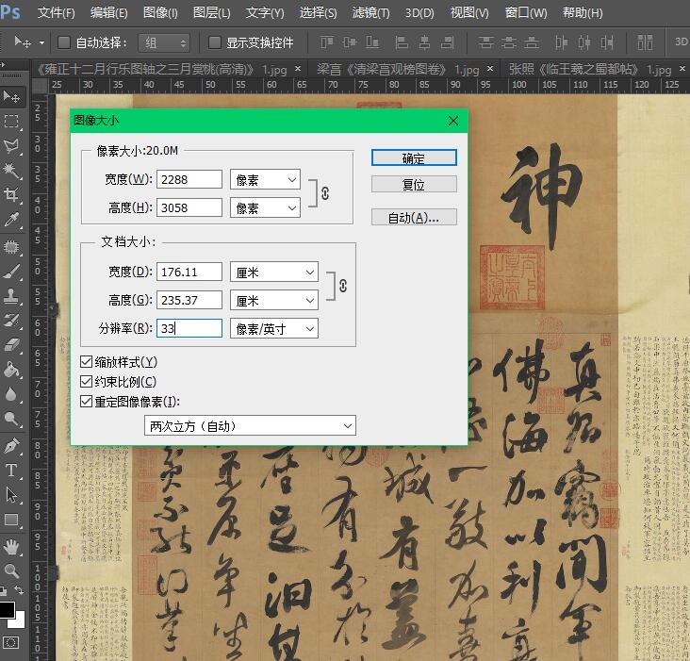Viewport: 690px width, 661px height.
Task: Click the document height field 235.37
Action: (x=189, y=300)
